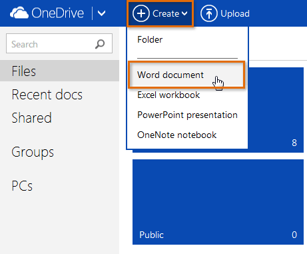Viewport: 307px width, 254px height.
Task: Choose PowerPoint presentation from the Create menu
Action: pos(187,115)
